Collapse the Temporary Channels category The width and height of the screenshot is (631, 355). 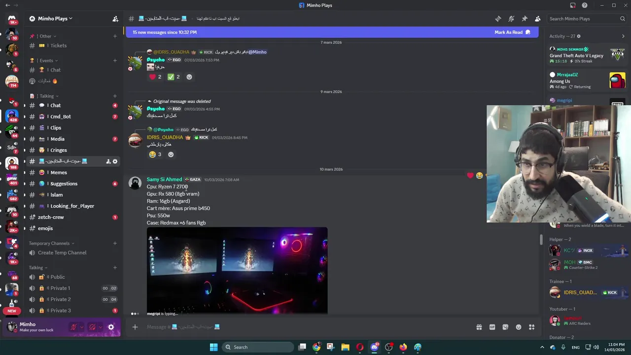click(x=52, y=243)
